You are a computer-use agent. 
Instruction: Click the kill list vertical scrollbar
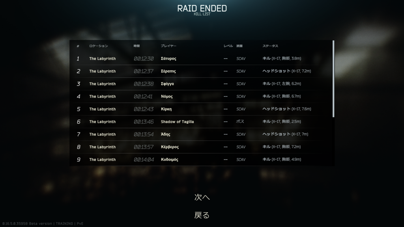[x=333, y=79]
